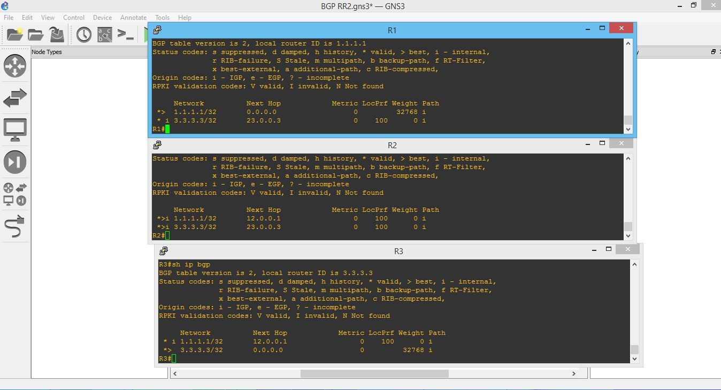Click R2 terminal scrollbar down arrow
Screen dimensions: 721x390
(628, 235)
